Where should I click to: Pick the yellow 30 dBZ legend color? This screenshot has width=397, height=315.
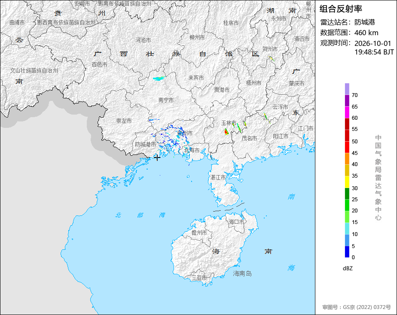(347, 182)
